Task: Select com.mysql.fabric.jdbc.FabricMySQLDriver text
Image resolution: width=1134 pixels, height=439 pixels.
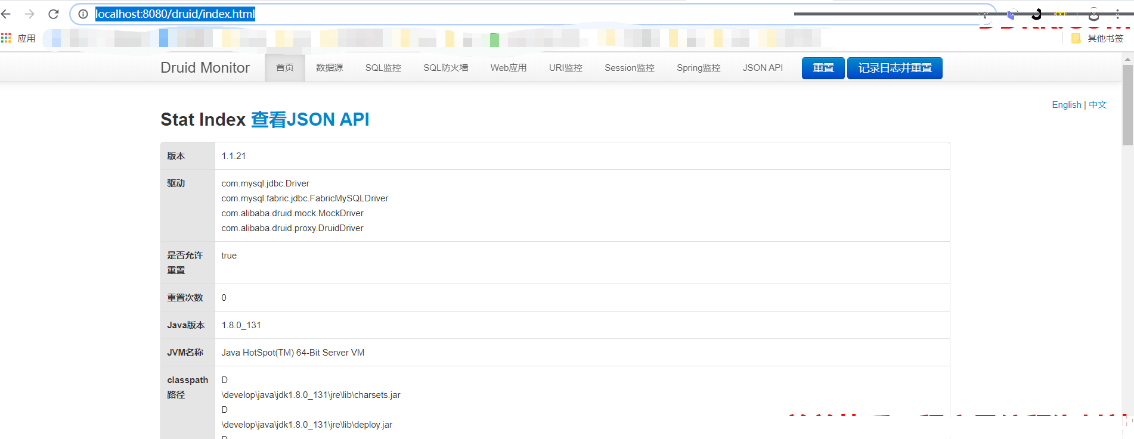Action: [x=305, y=198]
